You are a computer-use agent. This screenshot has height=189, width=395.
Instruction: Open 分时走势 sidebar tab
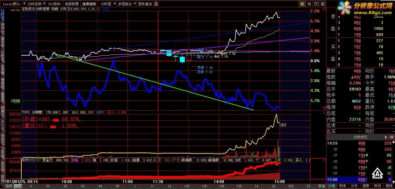pyautogui.click(x=3, y=15)
